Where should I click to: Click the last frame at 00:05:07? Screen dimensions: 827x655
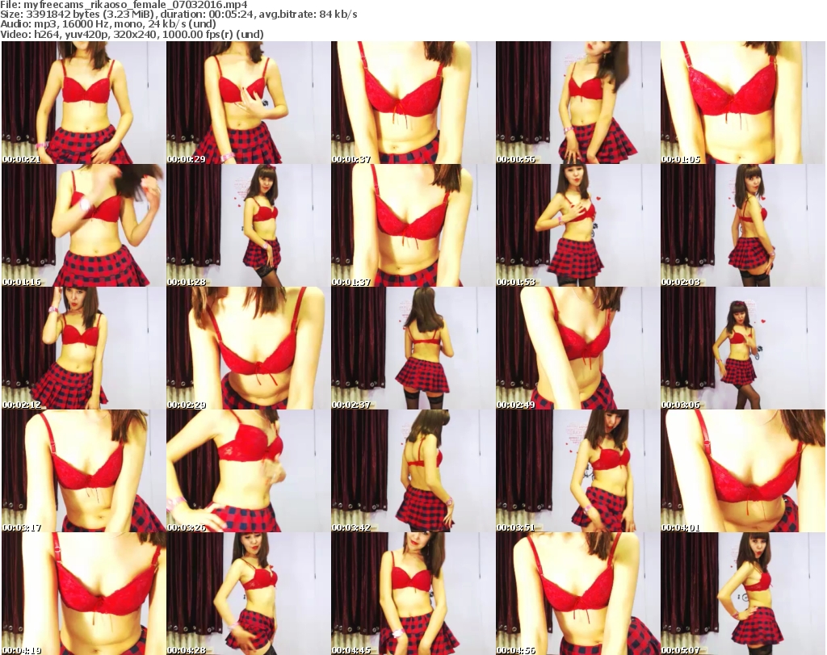pyautogui.click(x=741, y=594)
